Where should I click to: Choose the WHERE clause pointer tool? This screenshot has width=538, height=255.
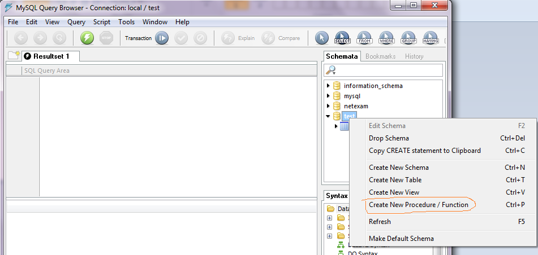click(386, 38)
